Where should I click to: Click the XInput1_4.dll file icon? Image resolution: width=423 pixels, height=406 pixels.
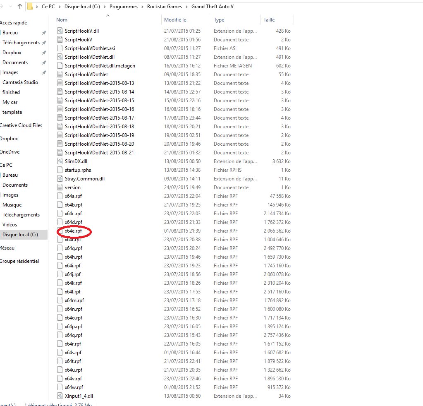[60, 396]
